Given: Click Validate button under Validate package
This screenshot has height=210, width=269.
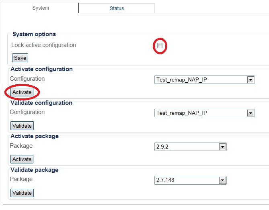Looking at the screenshot, I should (22, 193).
